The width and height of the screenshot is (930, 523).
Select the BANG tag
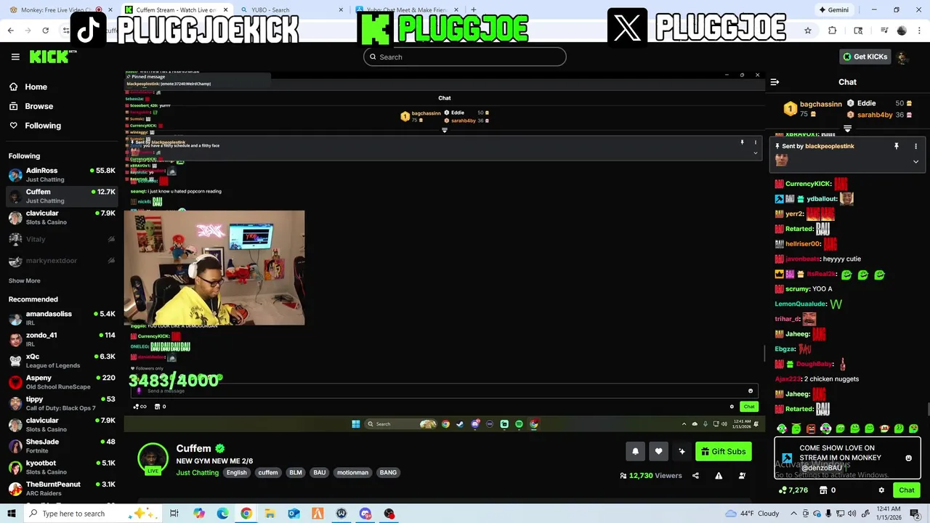[x=389, y=473]
